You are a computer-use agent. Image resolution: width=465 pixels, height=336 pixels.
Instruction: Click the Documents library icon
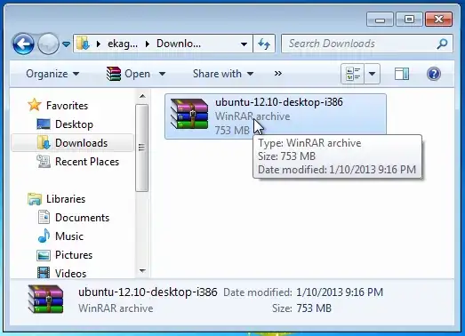(44, 217)
